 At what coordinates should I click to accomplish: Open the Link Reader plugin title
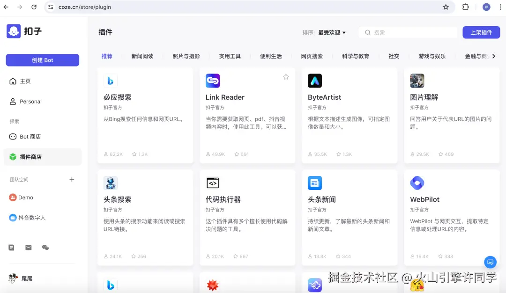point(225,97)
